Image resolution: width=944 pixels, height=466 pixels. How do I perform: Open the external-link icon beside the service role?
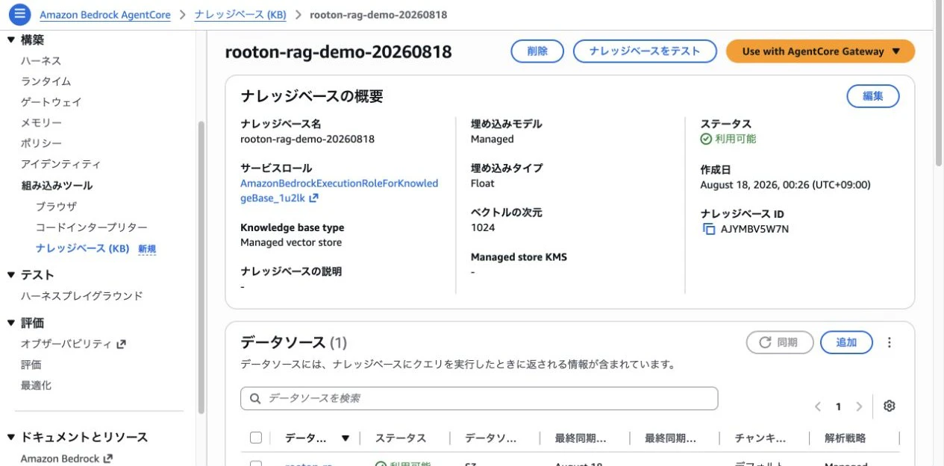[313, 198]
